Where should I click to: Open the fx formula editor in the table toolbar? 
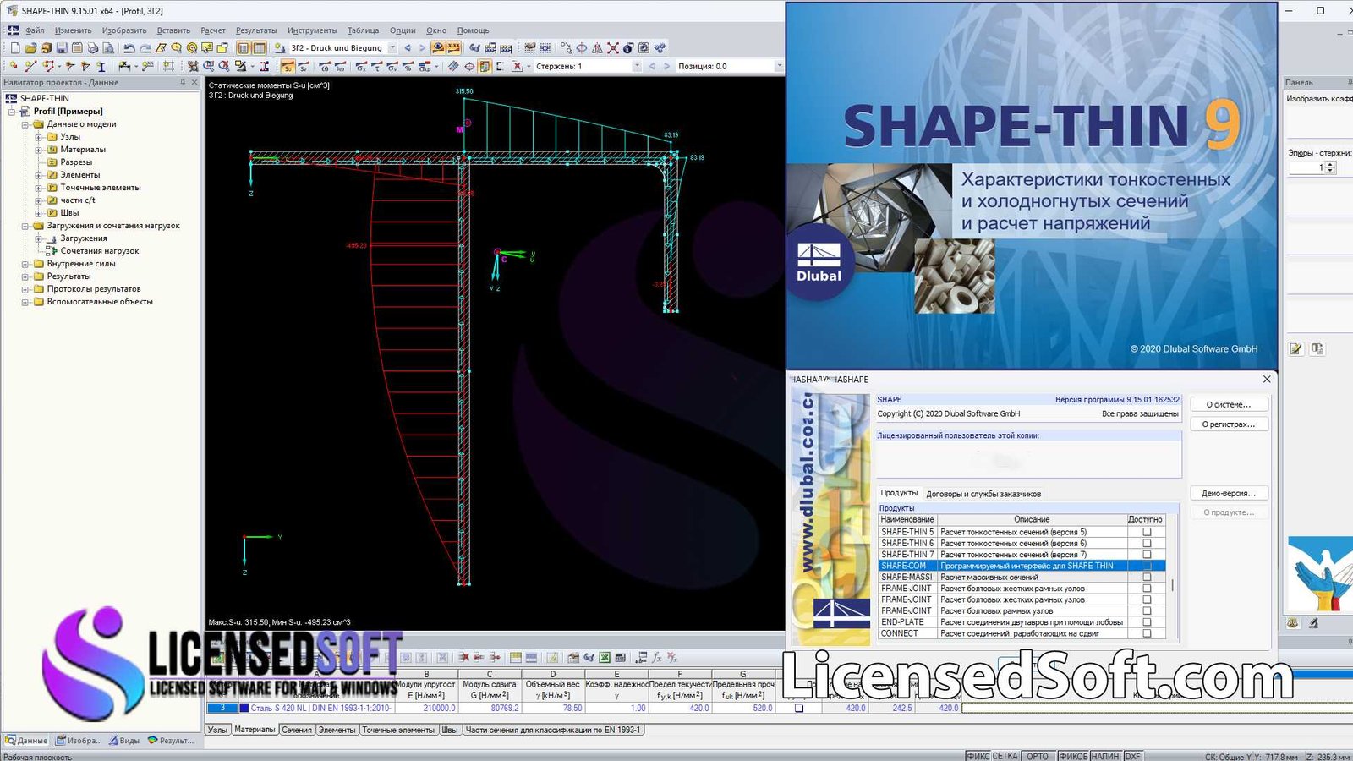coord(656,657)
